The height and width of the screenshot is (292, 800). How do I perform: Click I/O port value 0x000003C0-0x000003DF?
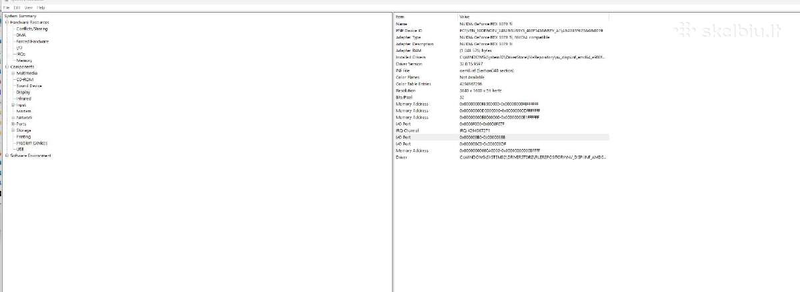click(483, 144)
